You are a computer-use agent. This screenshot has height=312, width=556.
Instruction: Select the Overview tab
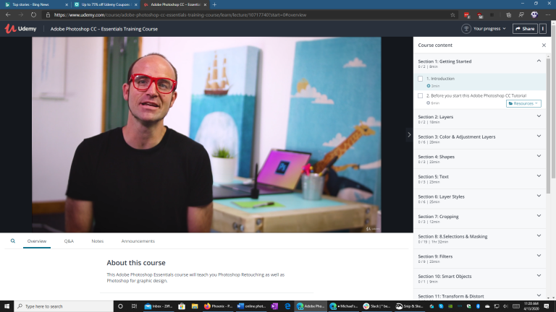36,241
